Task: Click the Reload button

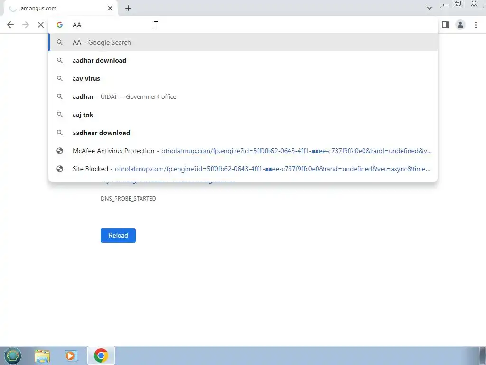Action: click(118, 235)
